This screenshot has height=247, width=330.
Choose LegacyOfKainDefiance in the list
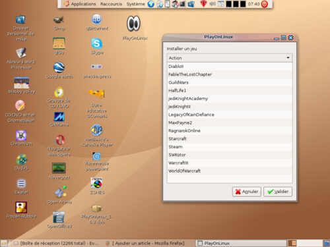pyautogui.click(x=230, y=115)
